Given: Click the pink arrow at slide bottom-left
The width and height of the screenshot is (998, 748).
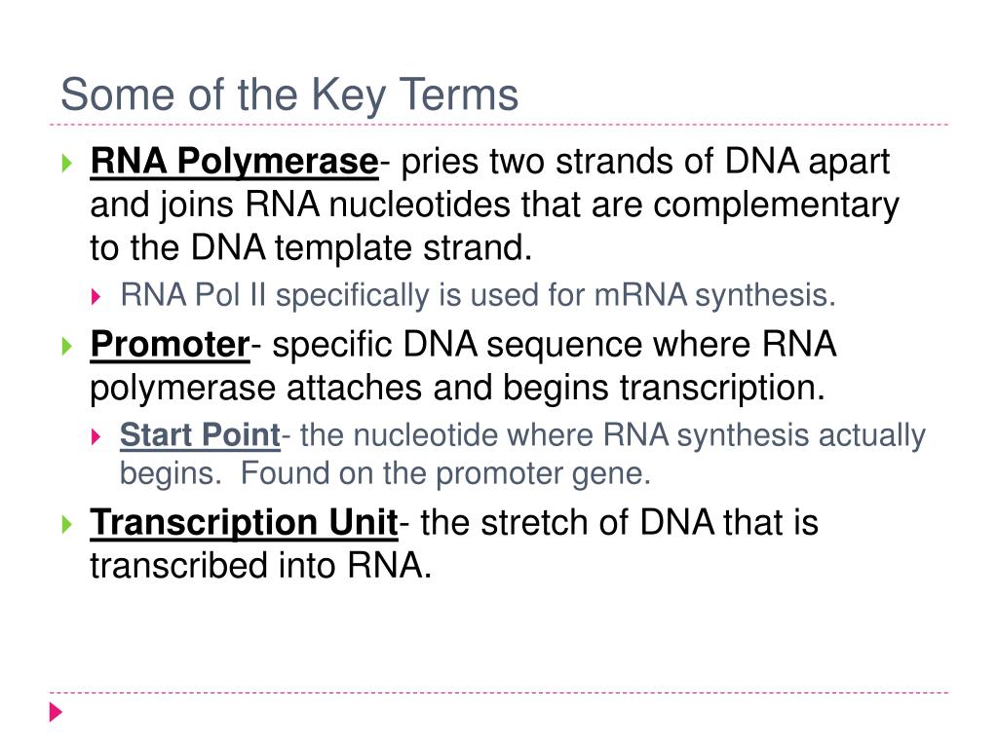Looking at the screenshot, I should point(56,712).
